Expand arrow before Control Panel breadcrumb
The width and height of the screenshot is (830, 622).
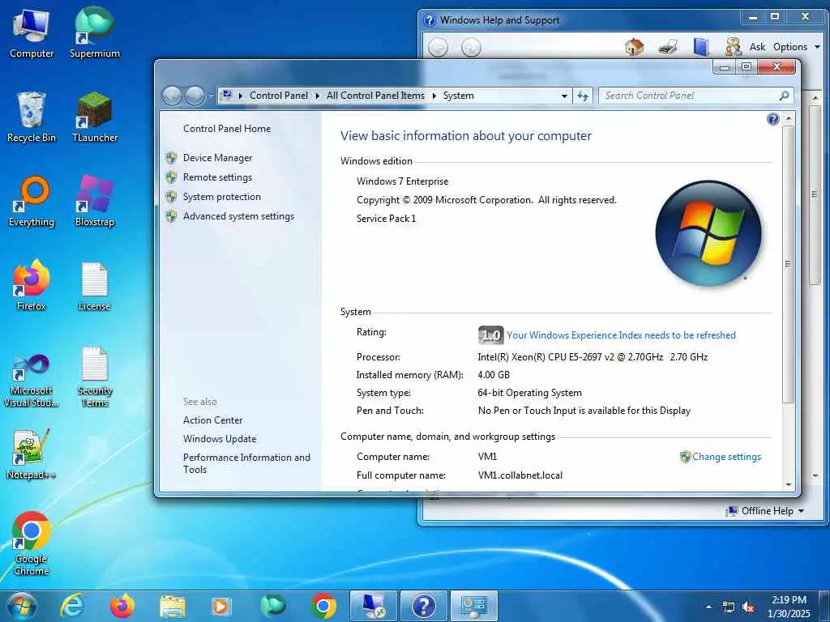[x=240, y=96]
